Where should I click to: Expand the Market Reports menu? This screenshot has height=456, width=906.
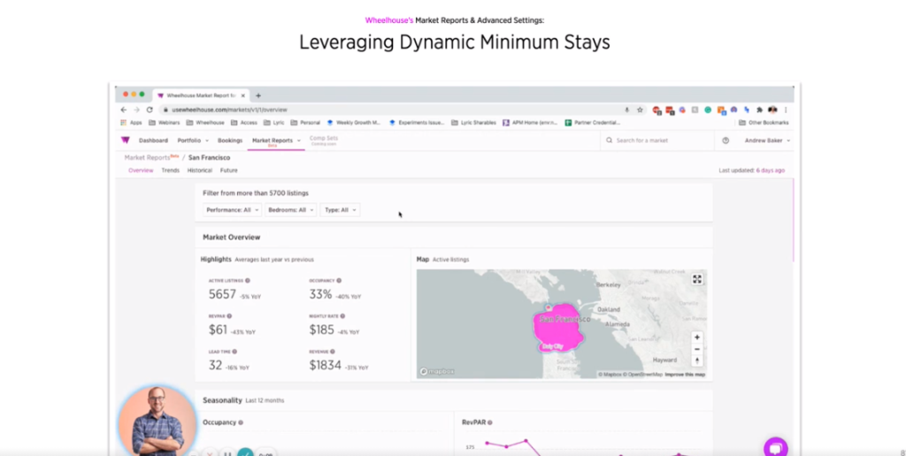(276, 141)
